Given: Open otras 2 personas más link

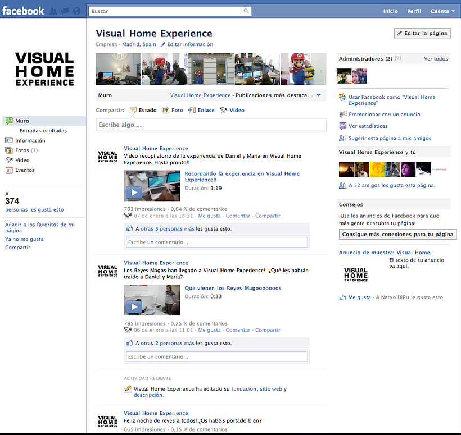Looking at the screenshot, I should coord(168,344).
